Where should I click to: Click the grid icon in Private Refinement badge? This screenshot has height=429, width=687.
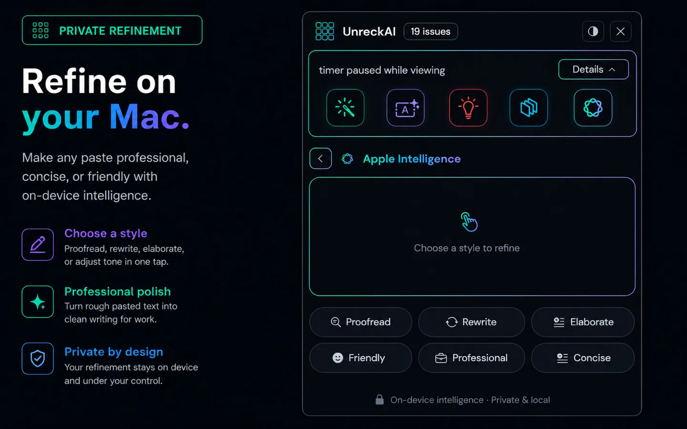pos(41,30)
